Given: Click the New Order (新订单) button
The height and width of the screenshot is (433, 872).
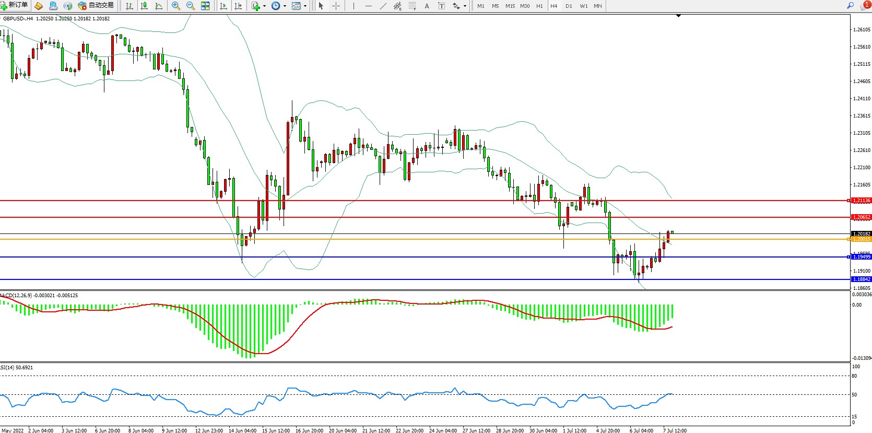Looking at the screenshot, I should coord(15,6).
